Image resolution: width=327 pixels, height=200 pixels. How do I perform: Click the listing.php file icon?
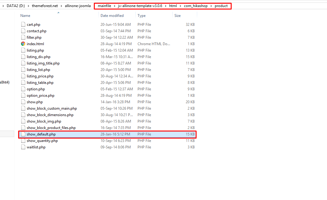23,50
